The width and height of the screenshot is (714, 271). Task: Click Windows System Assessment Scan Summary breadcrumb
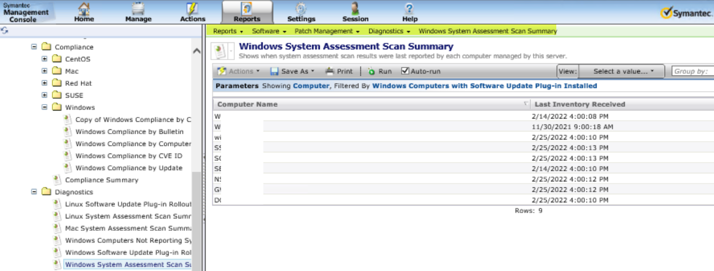(x=488, y=31)
